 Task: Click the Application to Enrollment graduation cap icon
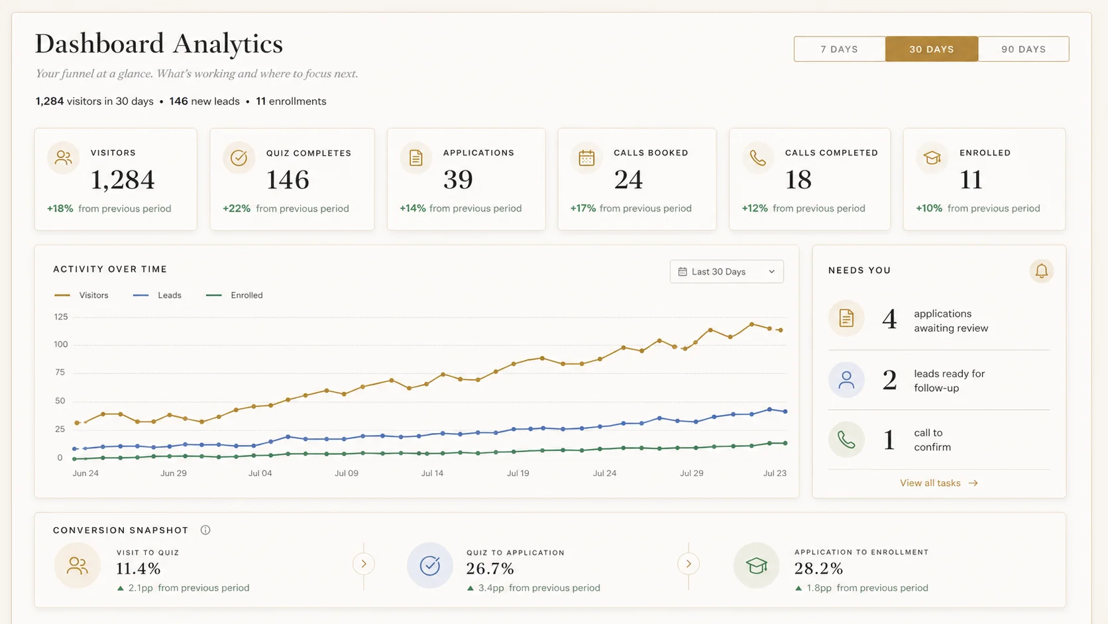coord(756,566)
